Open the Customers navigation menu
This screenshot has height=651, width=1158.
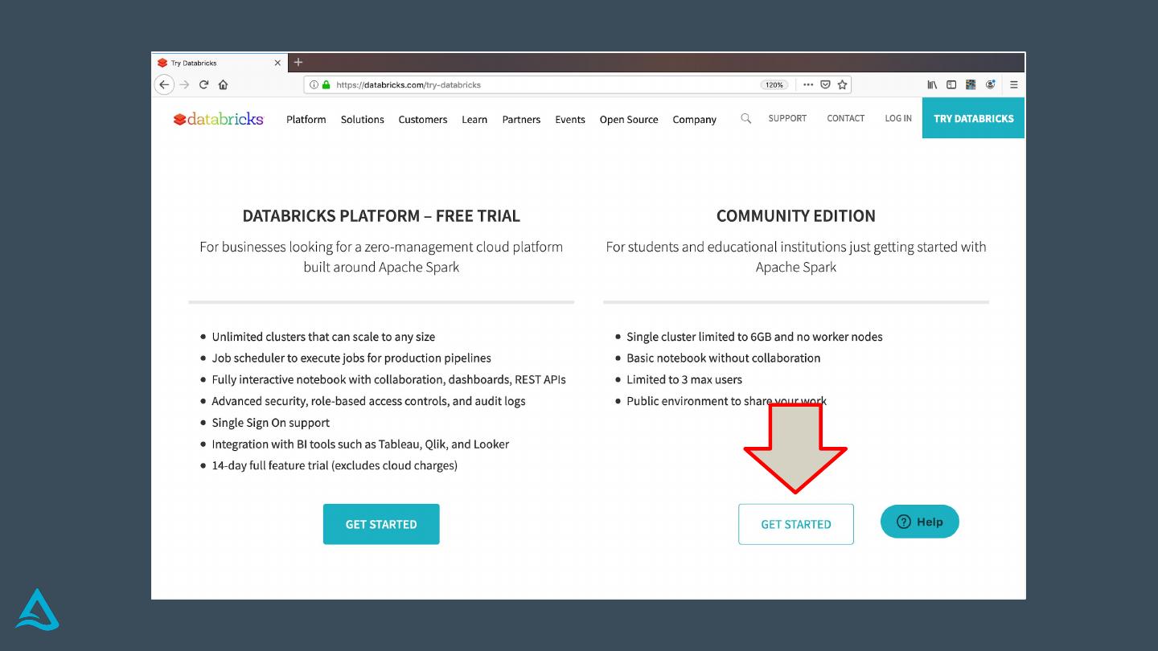tap(423, 119)
